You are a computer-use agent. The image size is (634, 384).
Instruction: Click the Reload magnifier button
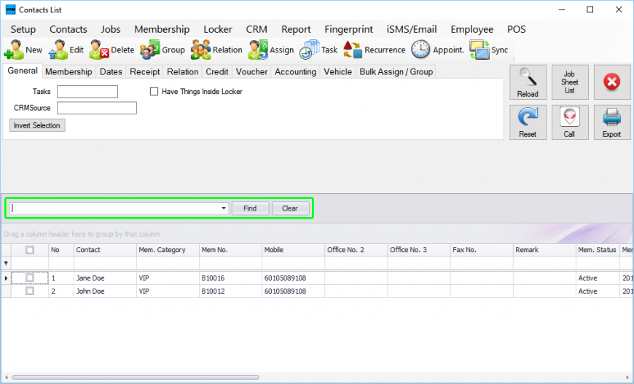[528, 82]
